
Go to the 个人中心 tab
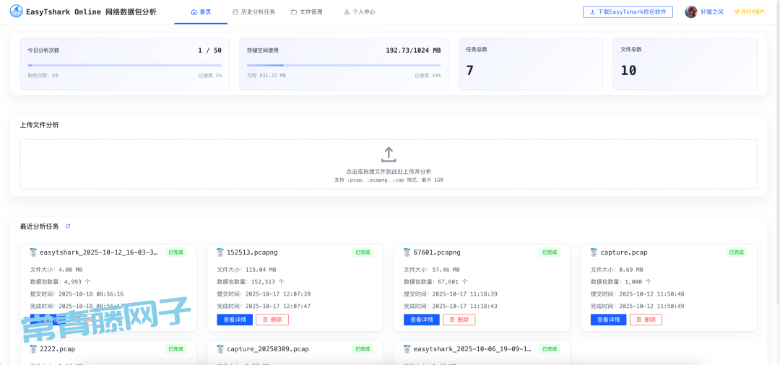(360, 12)
